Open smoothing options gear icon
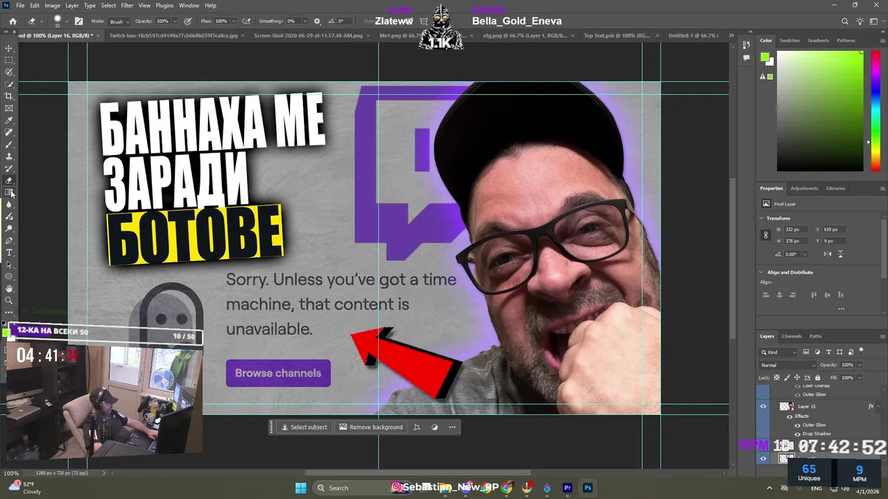The height and width of the screenshot is (499, 888). point(317,21)
